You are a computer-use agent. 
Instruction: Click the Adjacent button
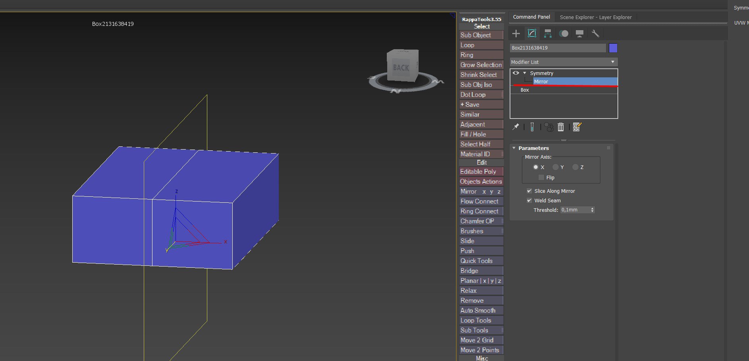pyautogui.click(x=481, y=124)
